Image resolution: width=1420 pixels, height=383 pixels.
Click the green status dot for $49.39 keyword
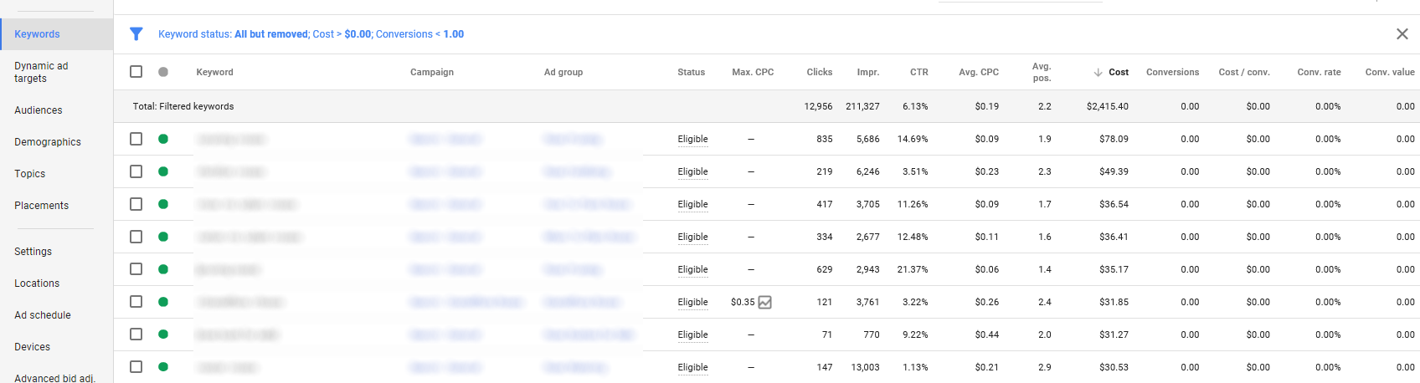pos(163,171)
